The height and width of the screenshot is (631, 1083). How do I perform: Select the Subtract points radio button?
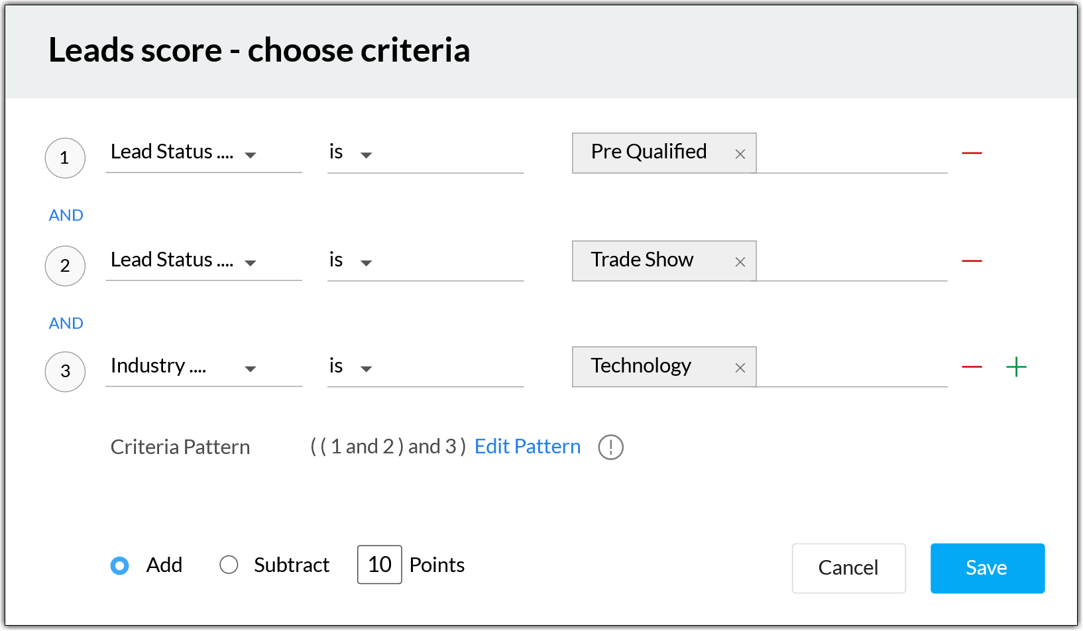pyautogui.click(x=229, y=565)
